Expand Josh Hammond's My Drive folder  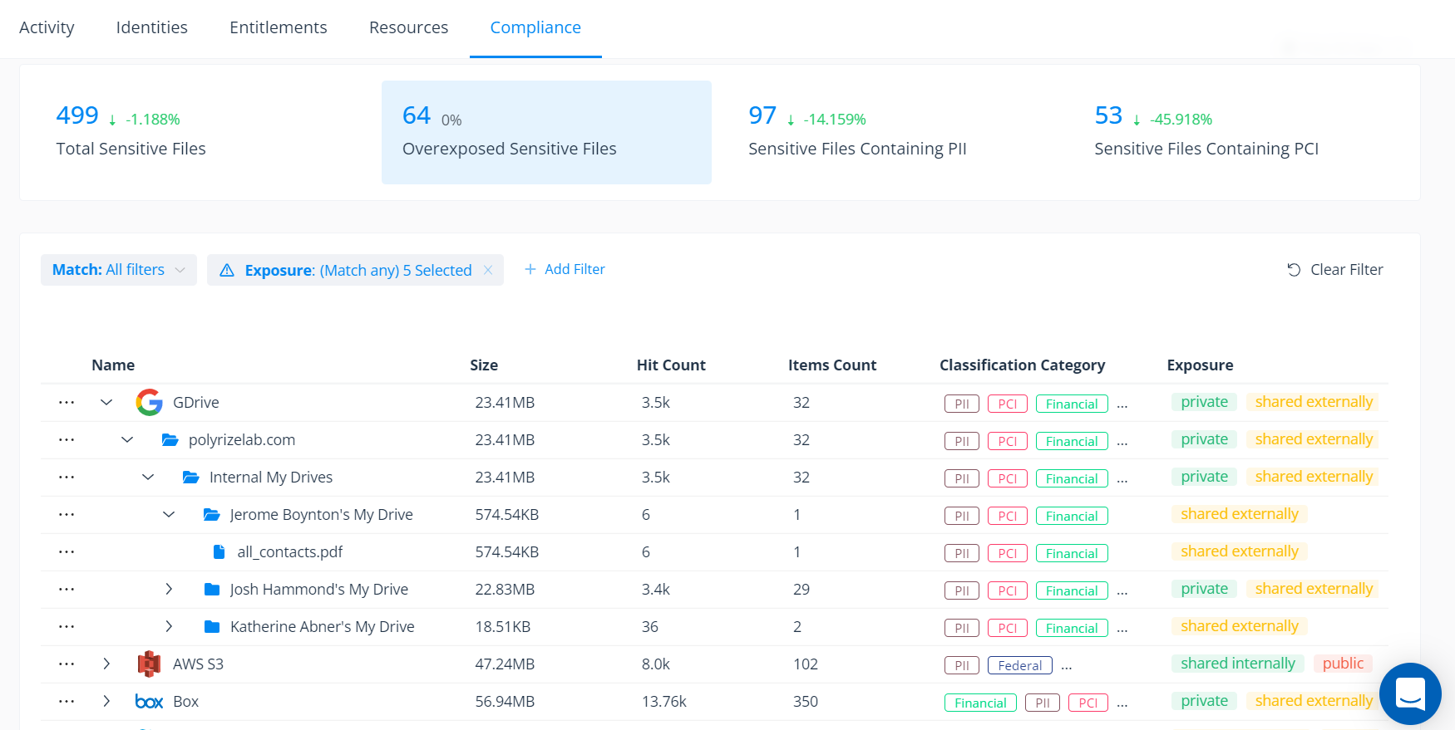(169, 590)
